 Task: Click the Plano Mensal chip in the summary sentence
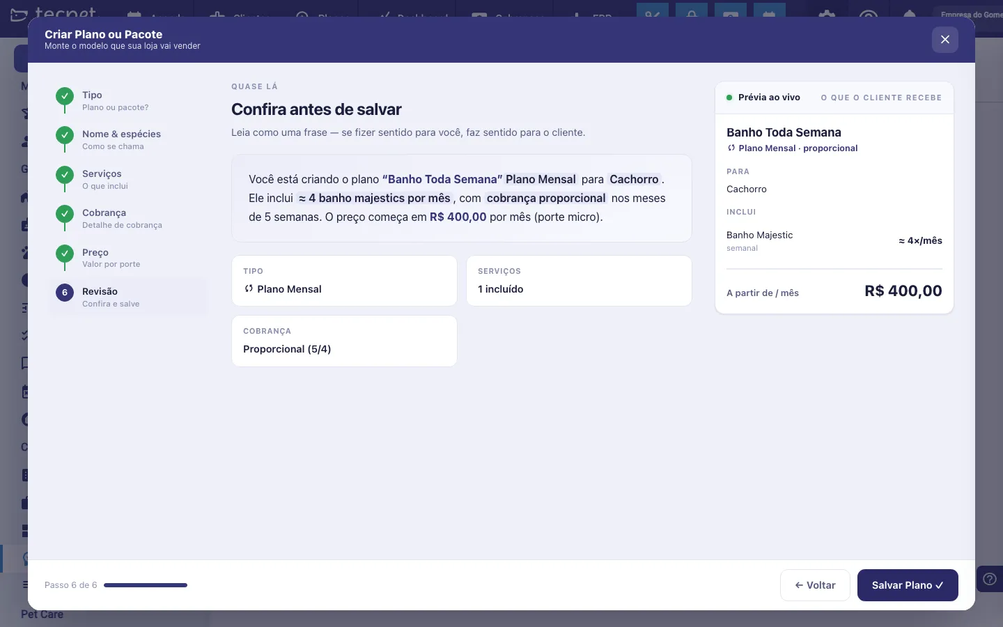pyautogui.click(x=541, y=179)
